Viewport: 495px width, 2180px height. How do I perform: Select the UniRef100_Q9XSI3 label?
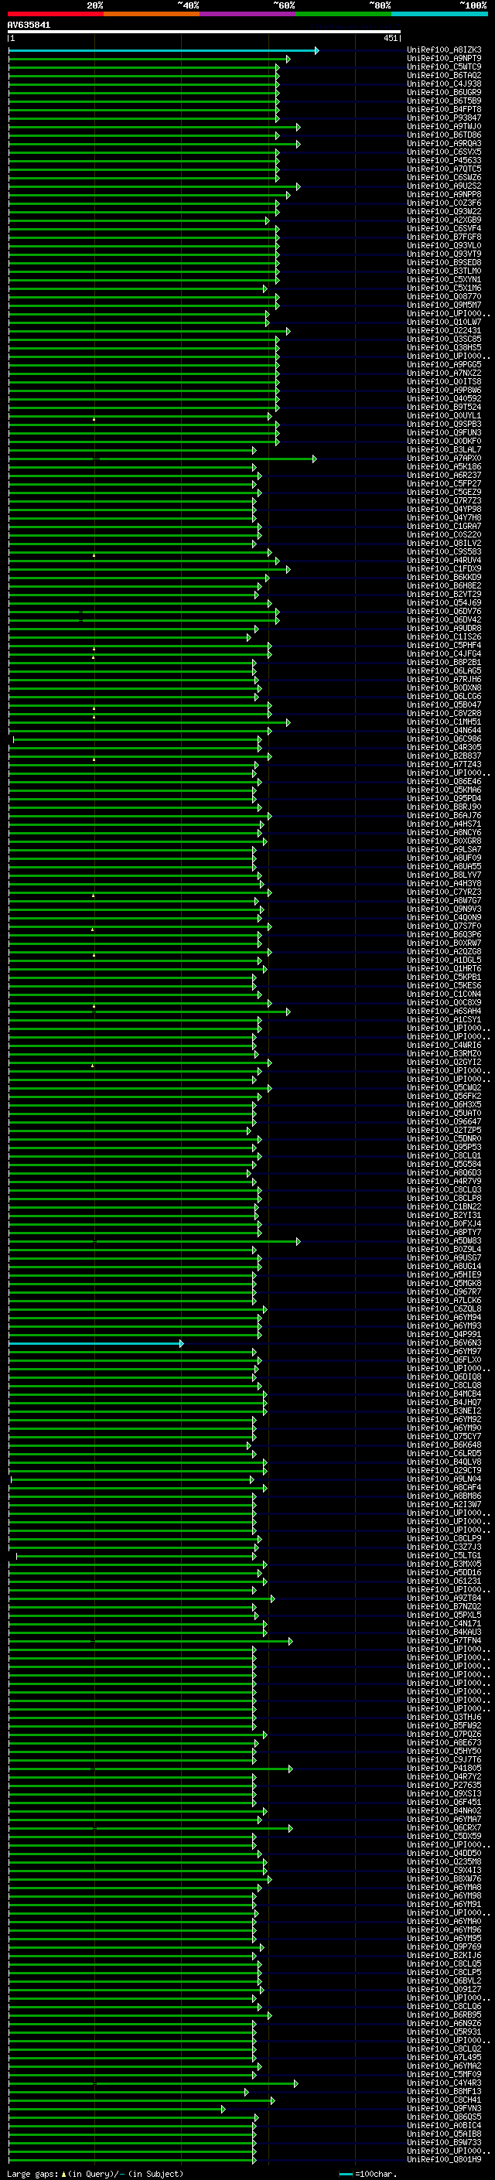coord(444,1794)
